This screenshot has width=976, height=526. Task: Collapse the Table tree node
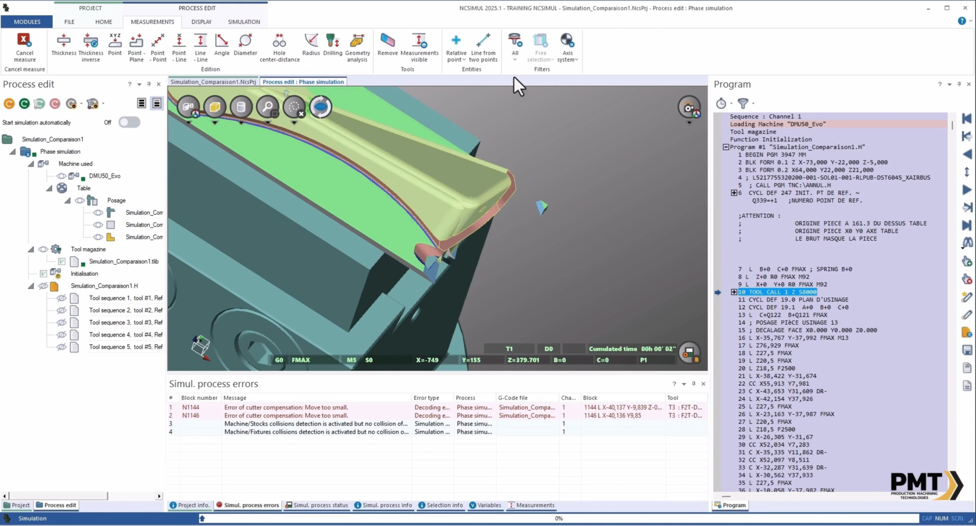point(49,188)
